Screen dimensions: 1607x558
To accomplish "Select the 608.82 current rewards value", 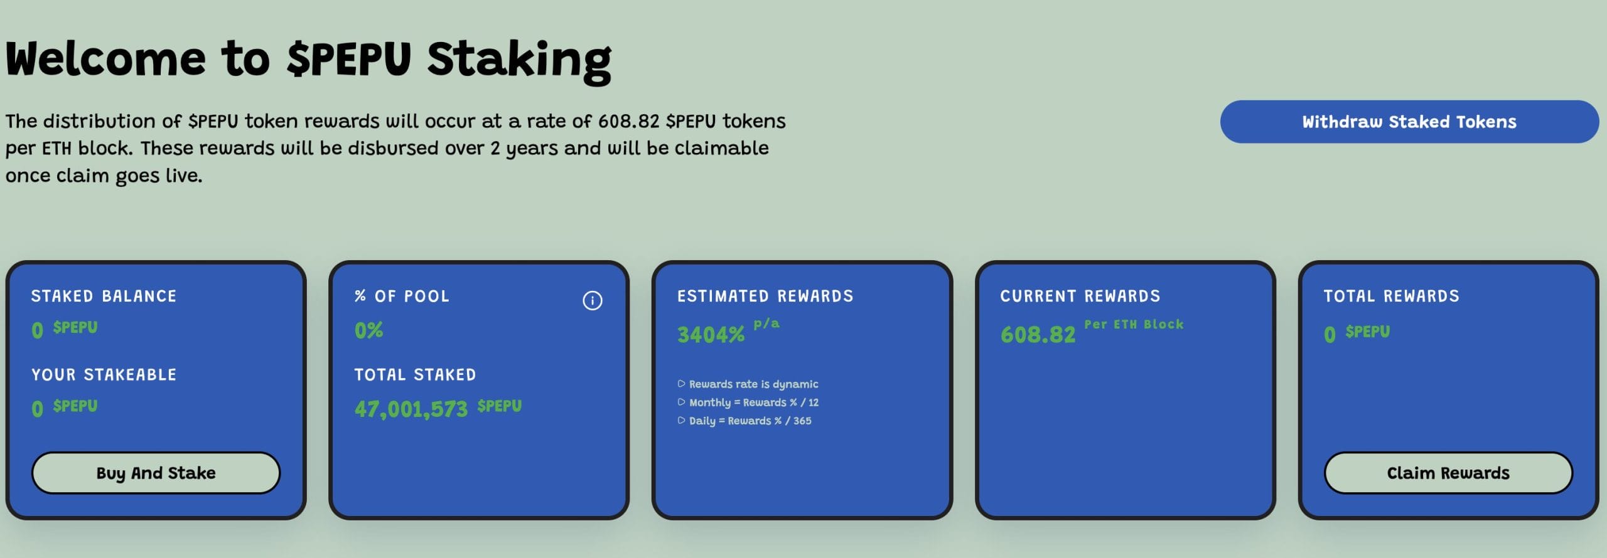I will [x=1038, y=335].
